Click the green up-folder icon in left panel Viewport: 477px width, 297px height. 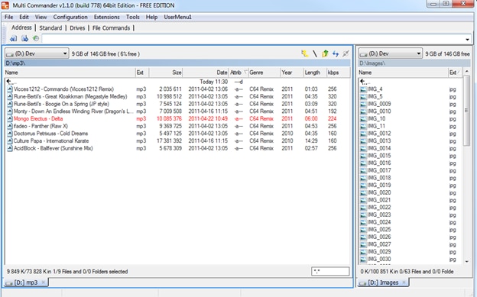325,53
